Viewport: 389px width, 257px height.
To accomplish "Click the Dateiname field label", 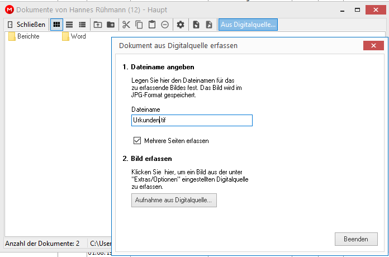I will coord(146,110).
